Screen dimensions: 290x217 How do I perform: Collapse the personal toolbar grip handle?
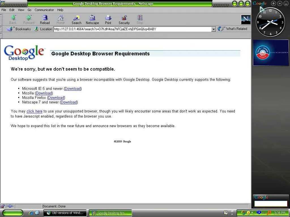pos(1,35)
